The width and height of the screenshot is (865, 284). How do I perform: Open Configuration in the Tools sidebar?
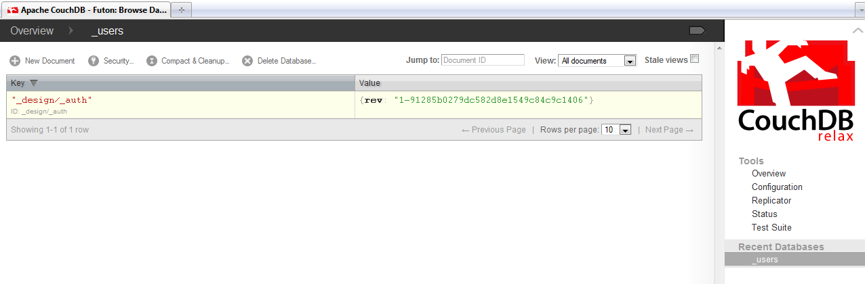pyautogui.click(x=777, y=187)
